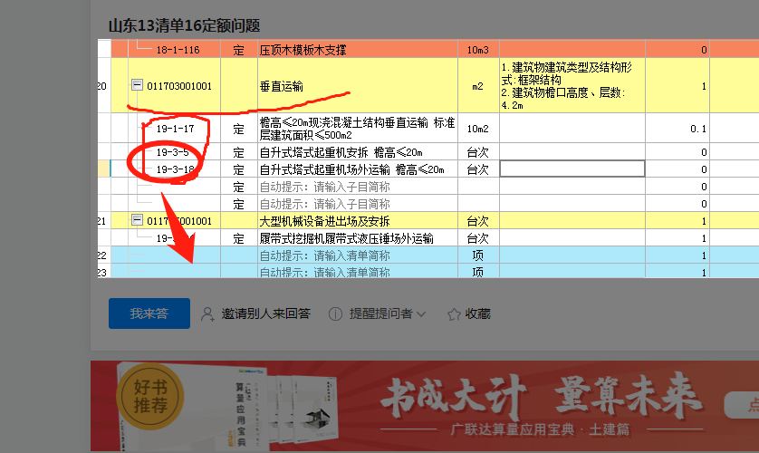Click row 22 自动提示 请输入清单简称
This screenshot has height=453, width=759.
[358, 255]
